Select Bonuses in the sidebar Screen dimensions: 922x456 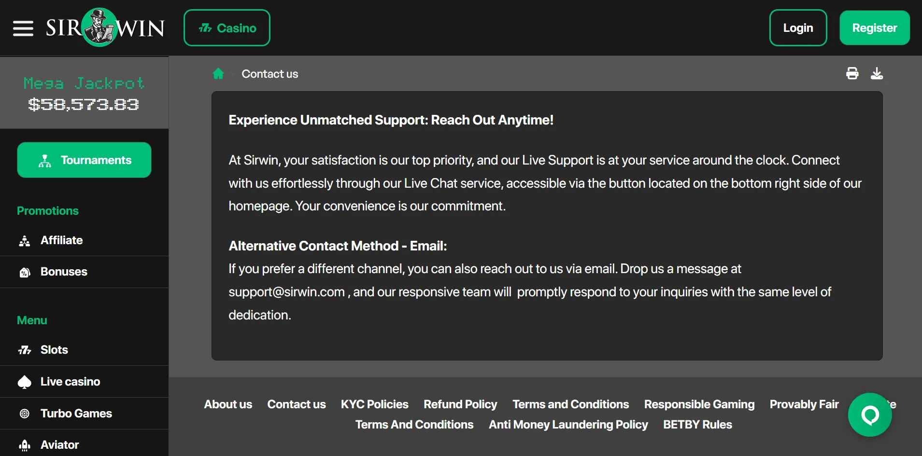pyautogui.click(x=64, y=272)
